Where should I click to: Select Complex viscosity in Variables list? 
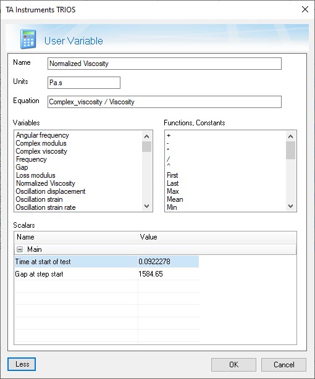(x=41, y=151)
